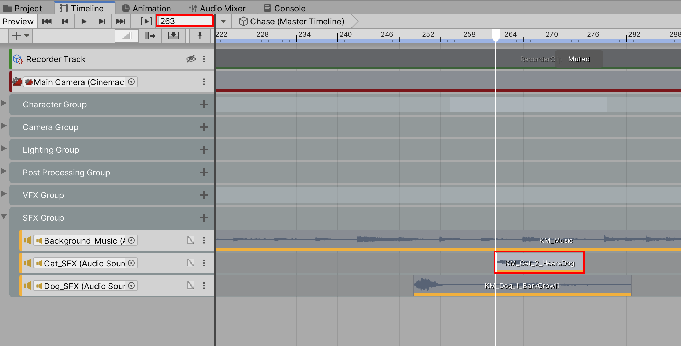Toggle Cat_SFX curves view icon
This screenshot has width=681, height=346.
click(191, 263)
